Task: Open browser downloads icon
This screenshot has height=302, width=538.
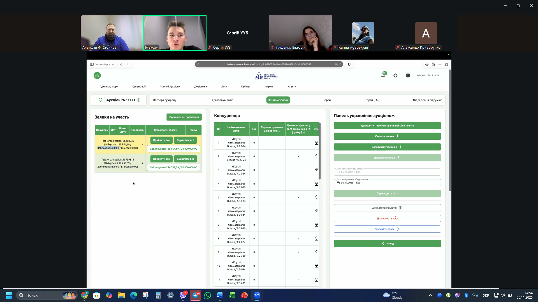Action: coord(427,64)
